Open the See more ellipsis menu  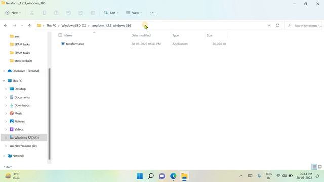[x=152, y=13]
